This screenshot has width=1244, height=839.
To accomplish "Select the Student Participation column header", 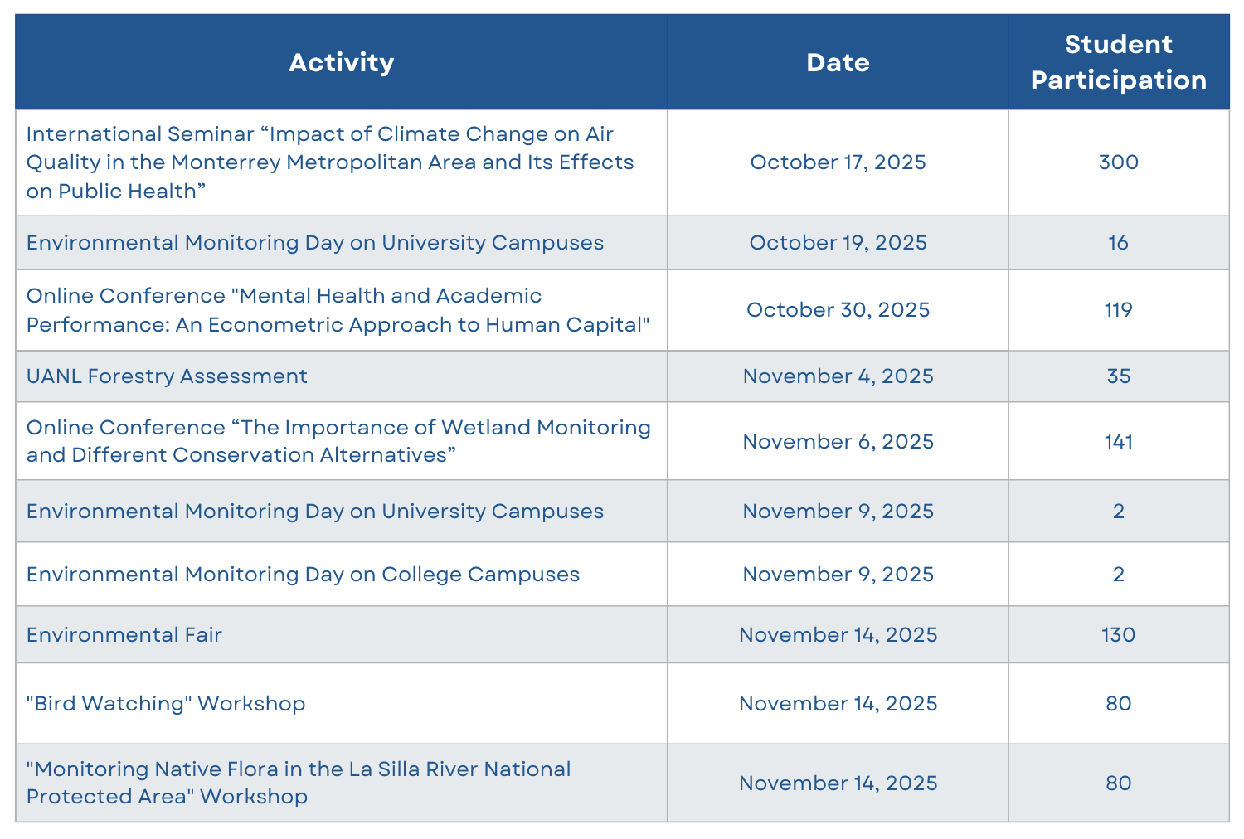I will [x=1118, y=62].
